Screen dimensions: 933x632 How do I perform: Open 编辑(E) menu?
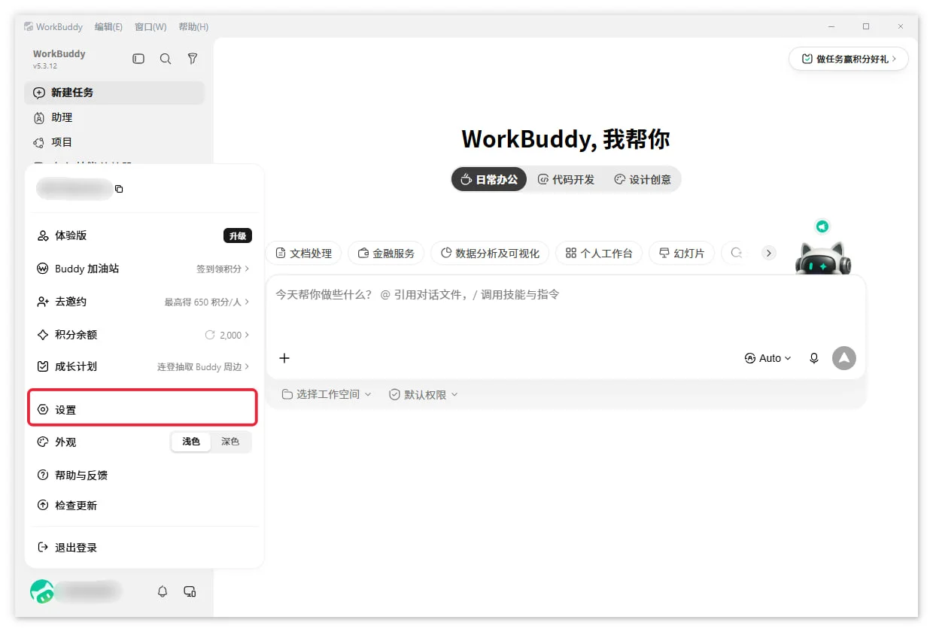[108, 26]
